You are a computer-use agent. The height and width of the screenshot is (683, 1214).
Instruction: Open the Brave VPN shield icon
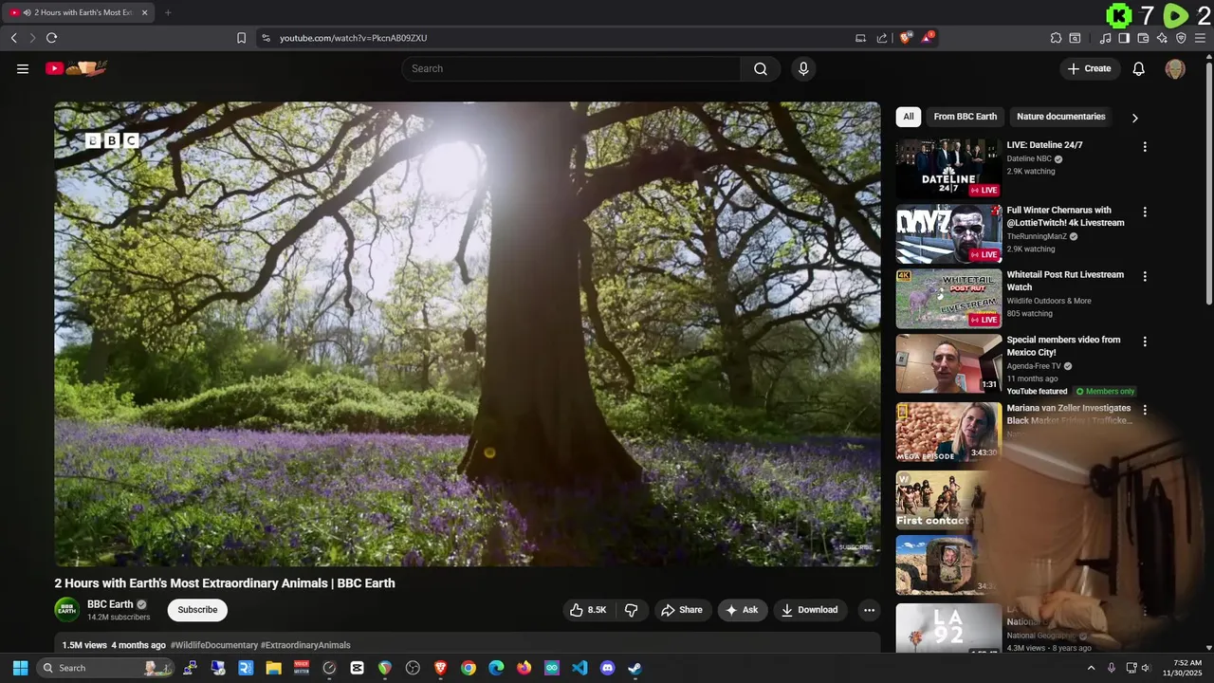1181,38
